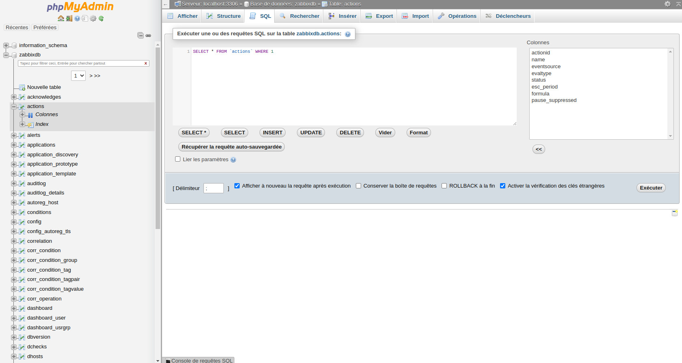Open Console de requêtes SQL bar
Image resolution: width=682 pixels, height=363 pixels.
tap(199, 360)
